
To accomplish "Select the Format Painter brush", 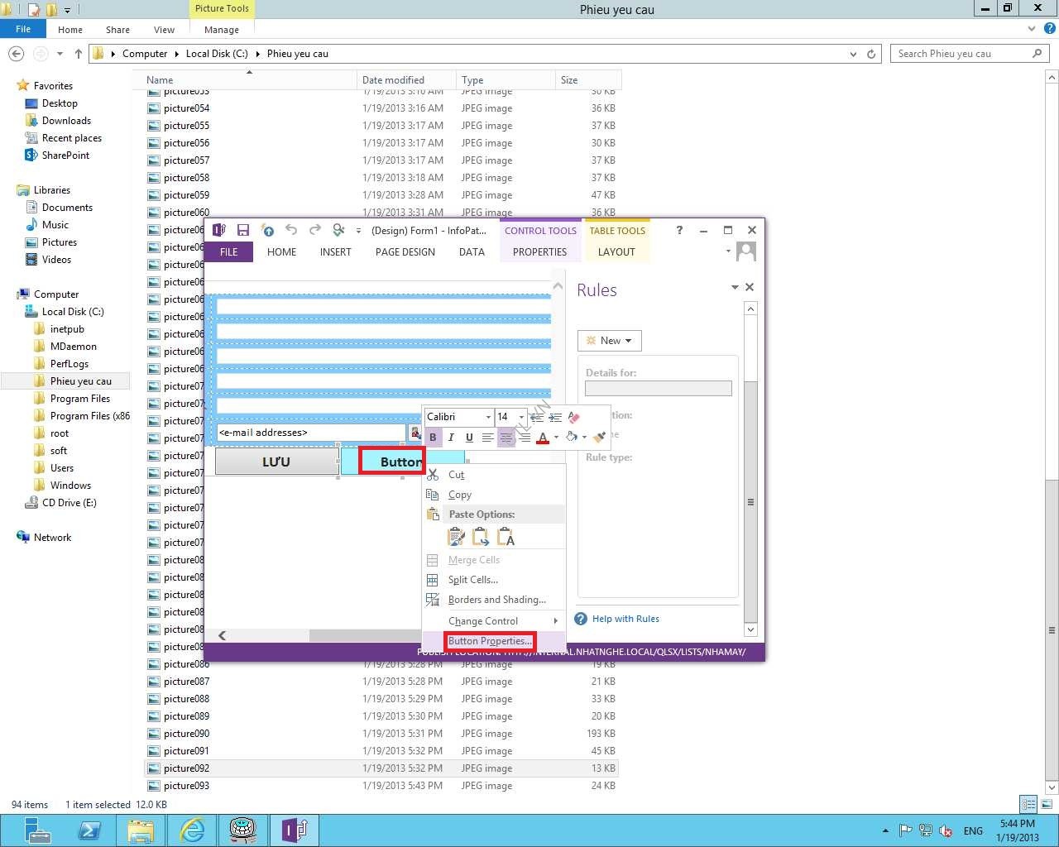I will coord(600,438).
